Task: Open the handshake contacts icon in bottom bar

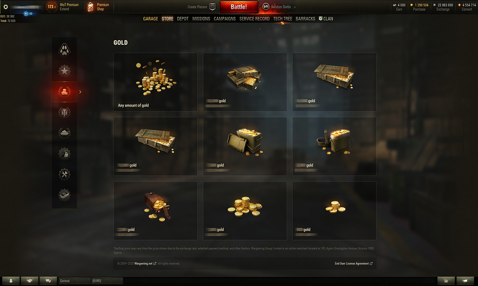Action: pyautogui.click(x=29, y=281)
